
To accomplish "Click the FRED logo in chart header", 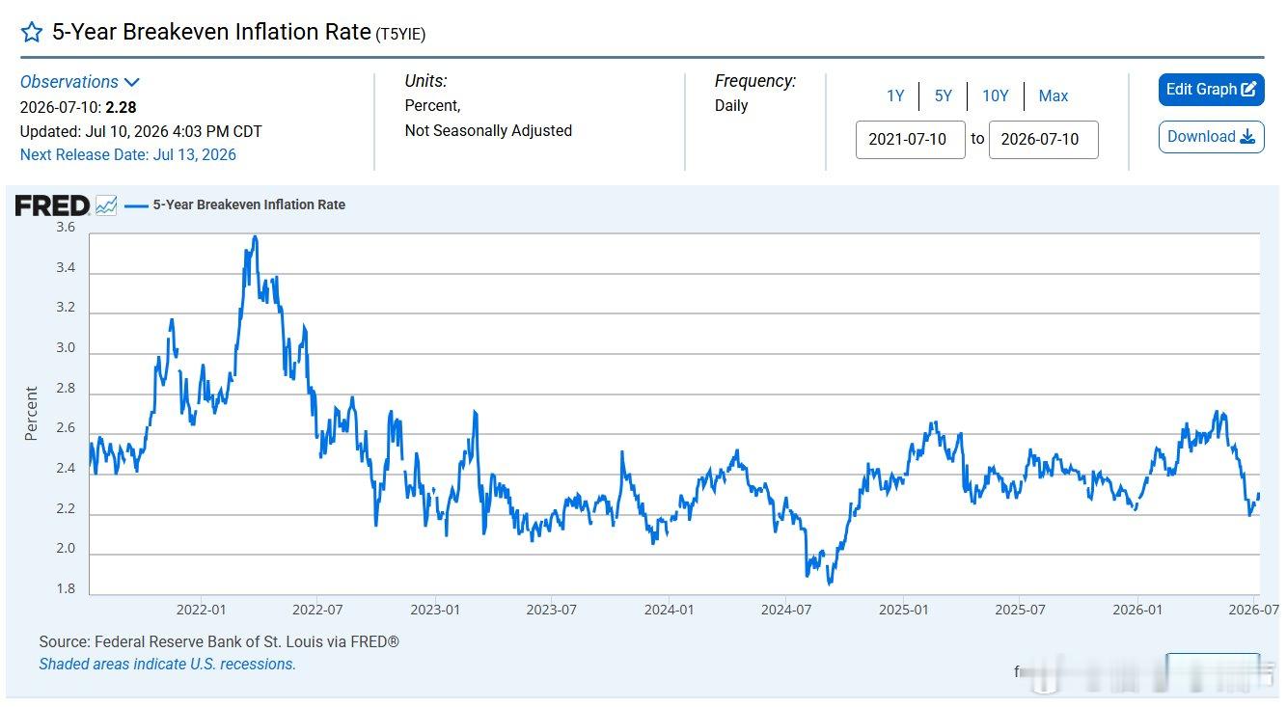I will point(52,205).
